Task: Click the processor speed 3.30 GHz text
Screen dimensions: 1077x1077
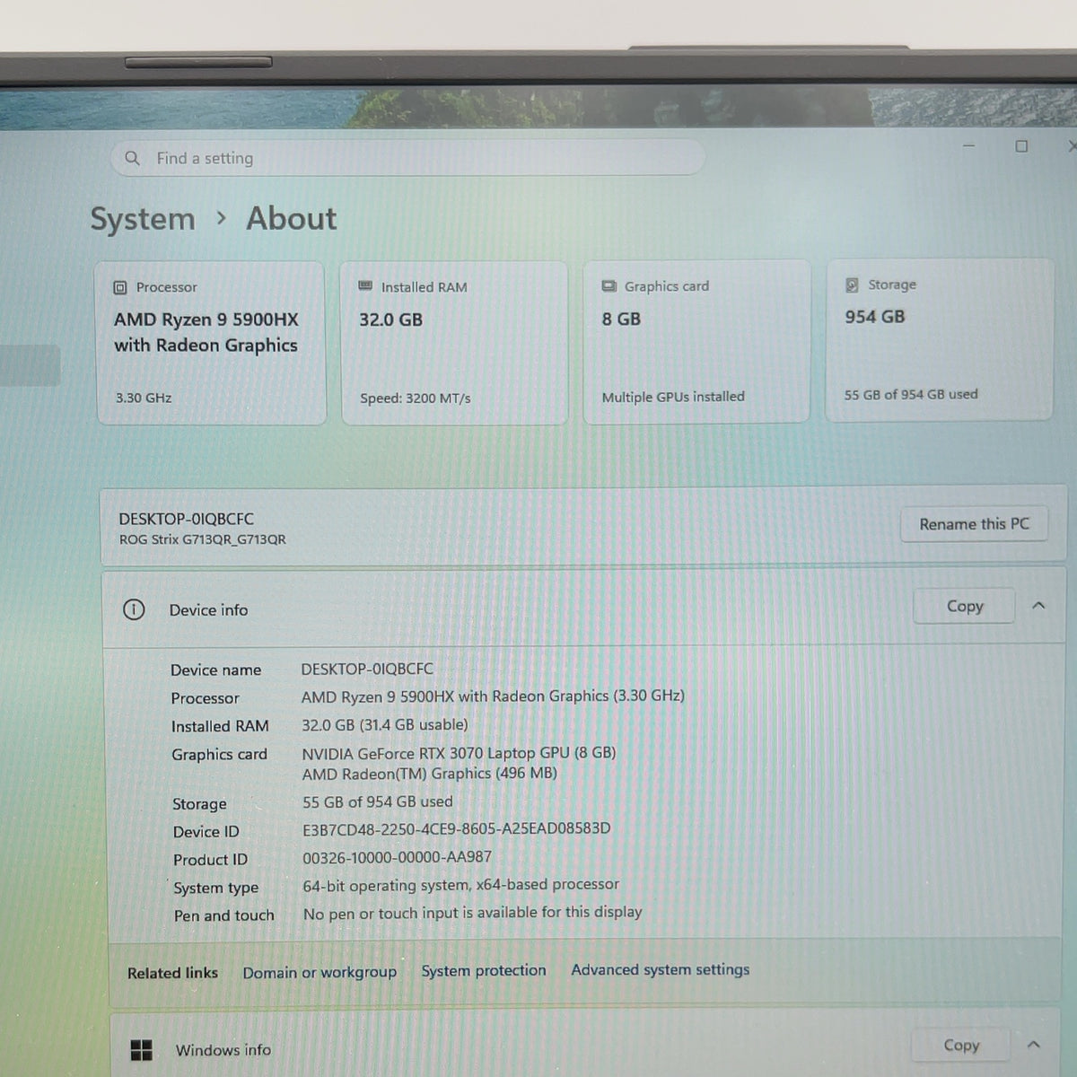Action: click(x=144, y=398)
